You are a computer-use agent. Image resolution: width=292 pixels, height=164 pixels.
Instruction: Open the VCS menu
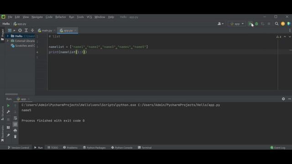coord(89,17)
